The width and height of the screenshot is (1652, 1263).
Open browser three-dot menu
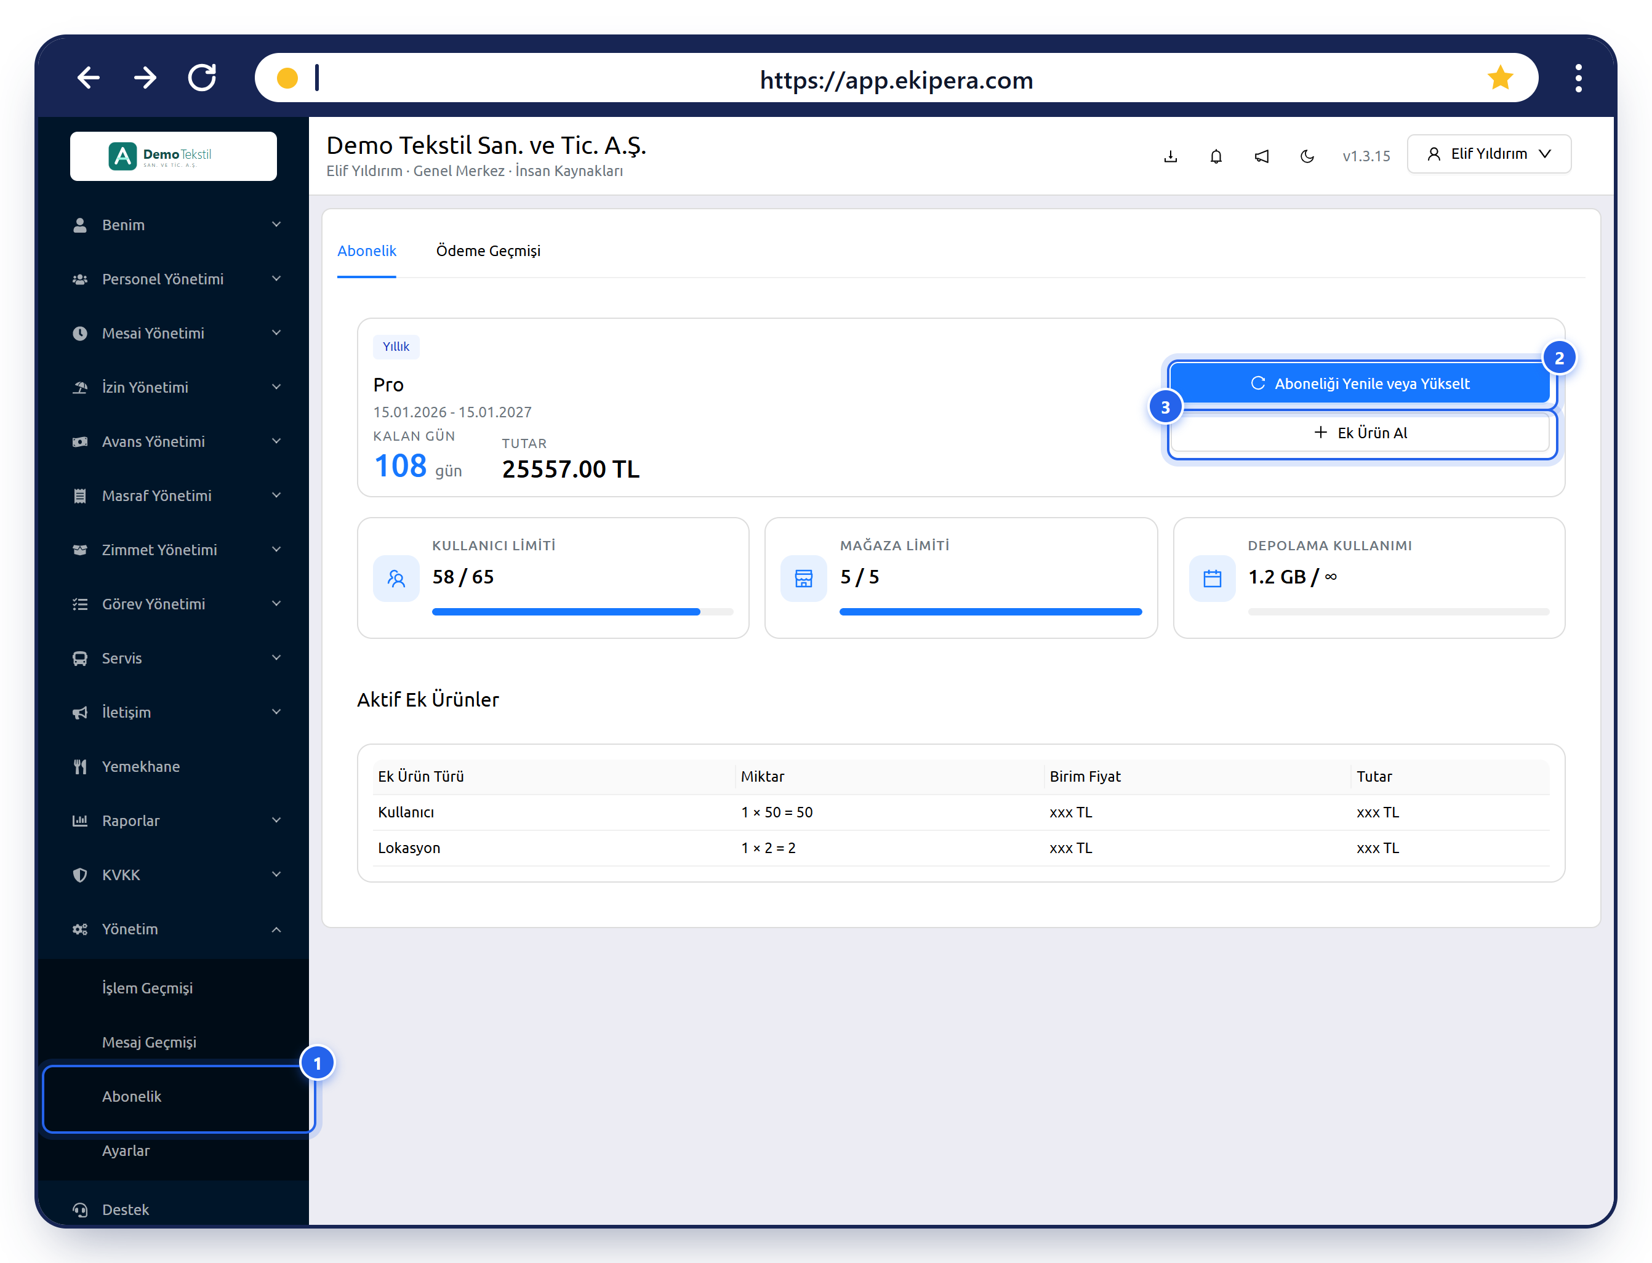pyautogui.click(x=1578, y=78)
